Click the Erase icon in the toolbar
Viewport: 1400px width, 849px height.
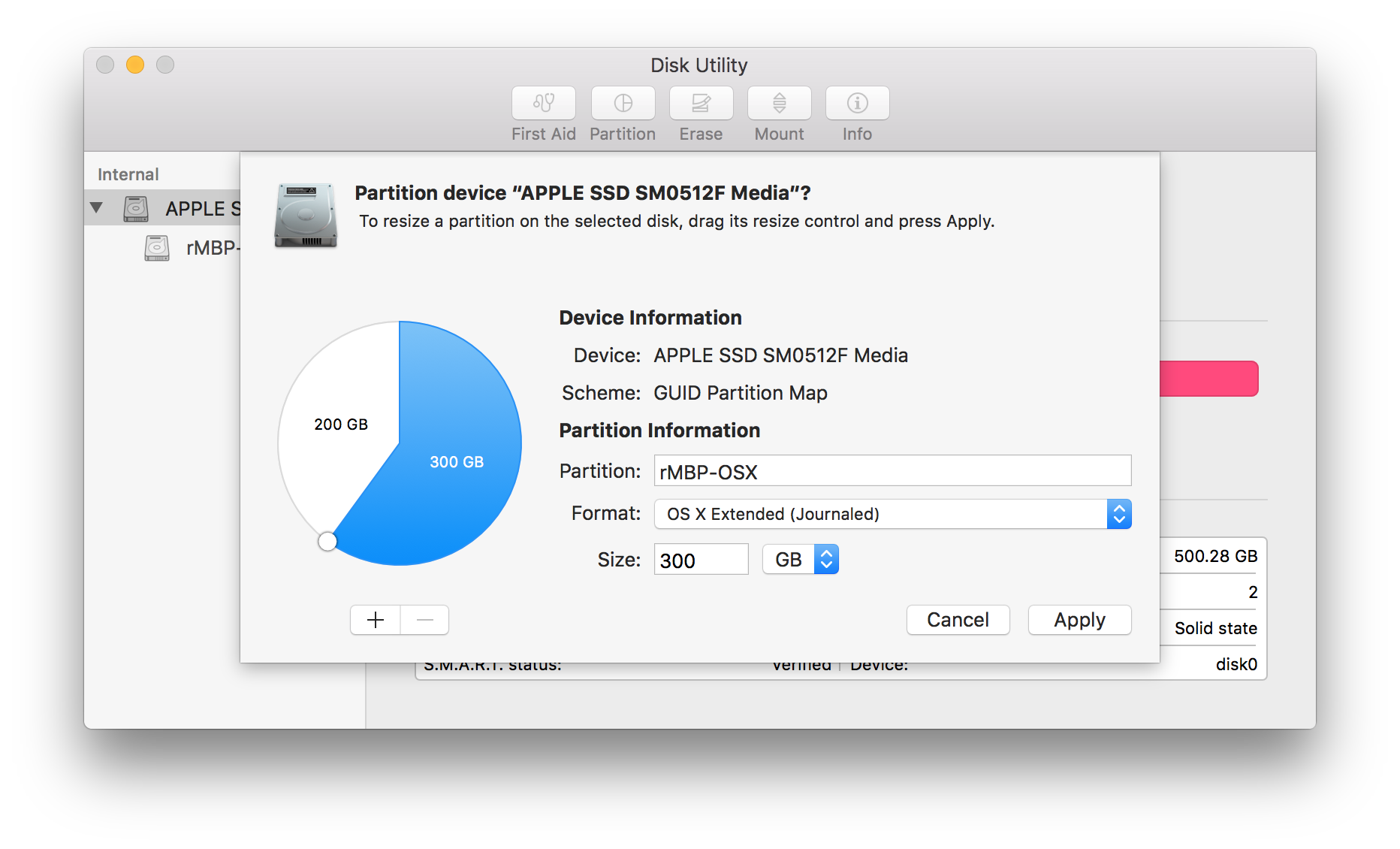[x=700, y=103]
